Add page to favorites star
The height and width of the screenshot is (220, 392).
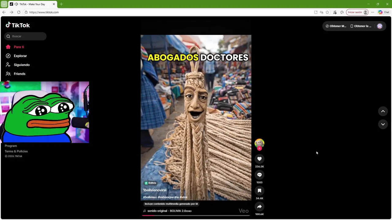coord(327,12)
